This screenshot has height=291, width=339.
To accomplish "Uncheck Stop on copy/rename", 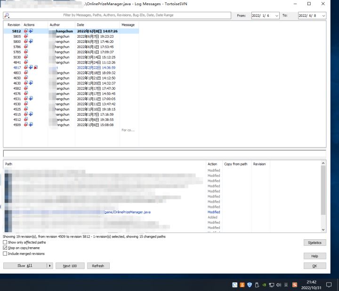I will 5,248.
